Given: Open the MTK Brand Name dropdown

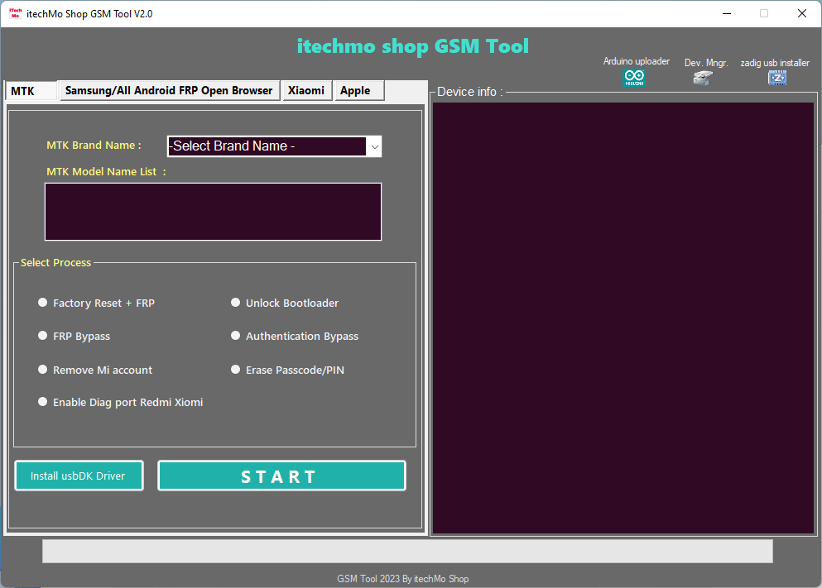Looking at the screenshot, I should click(374, 146).
